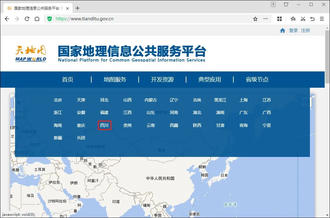Viewport: 330px width, 218px height.
Task: Open the browser apps grid icon
Action: point(279,19)
